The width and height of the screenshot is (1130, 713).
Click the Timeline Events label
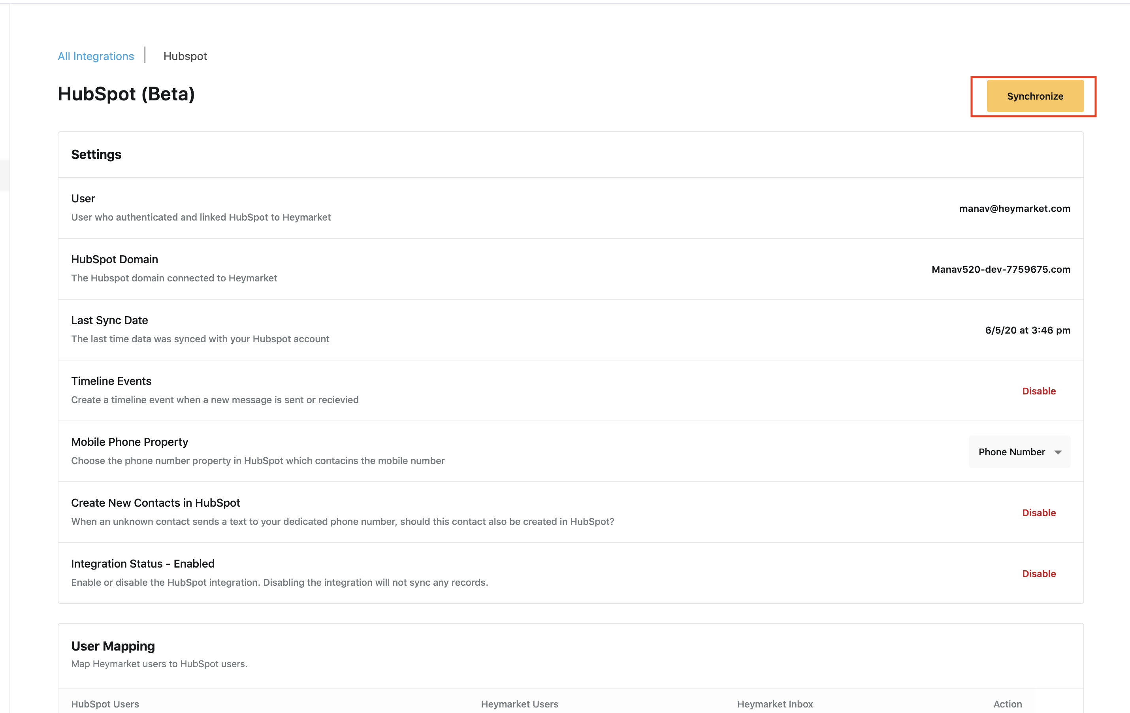111,381
